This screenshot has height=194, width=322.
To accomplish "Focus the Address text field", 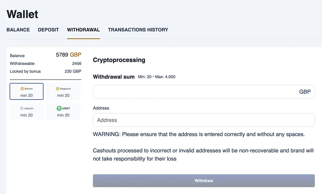I will pyautogui.click(x=204, y=120).
